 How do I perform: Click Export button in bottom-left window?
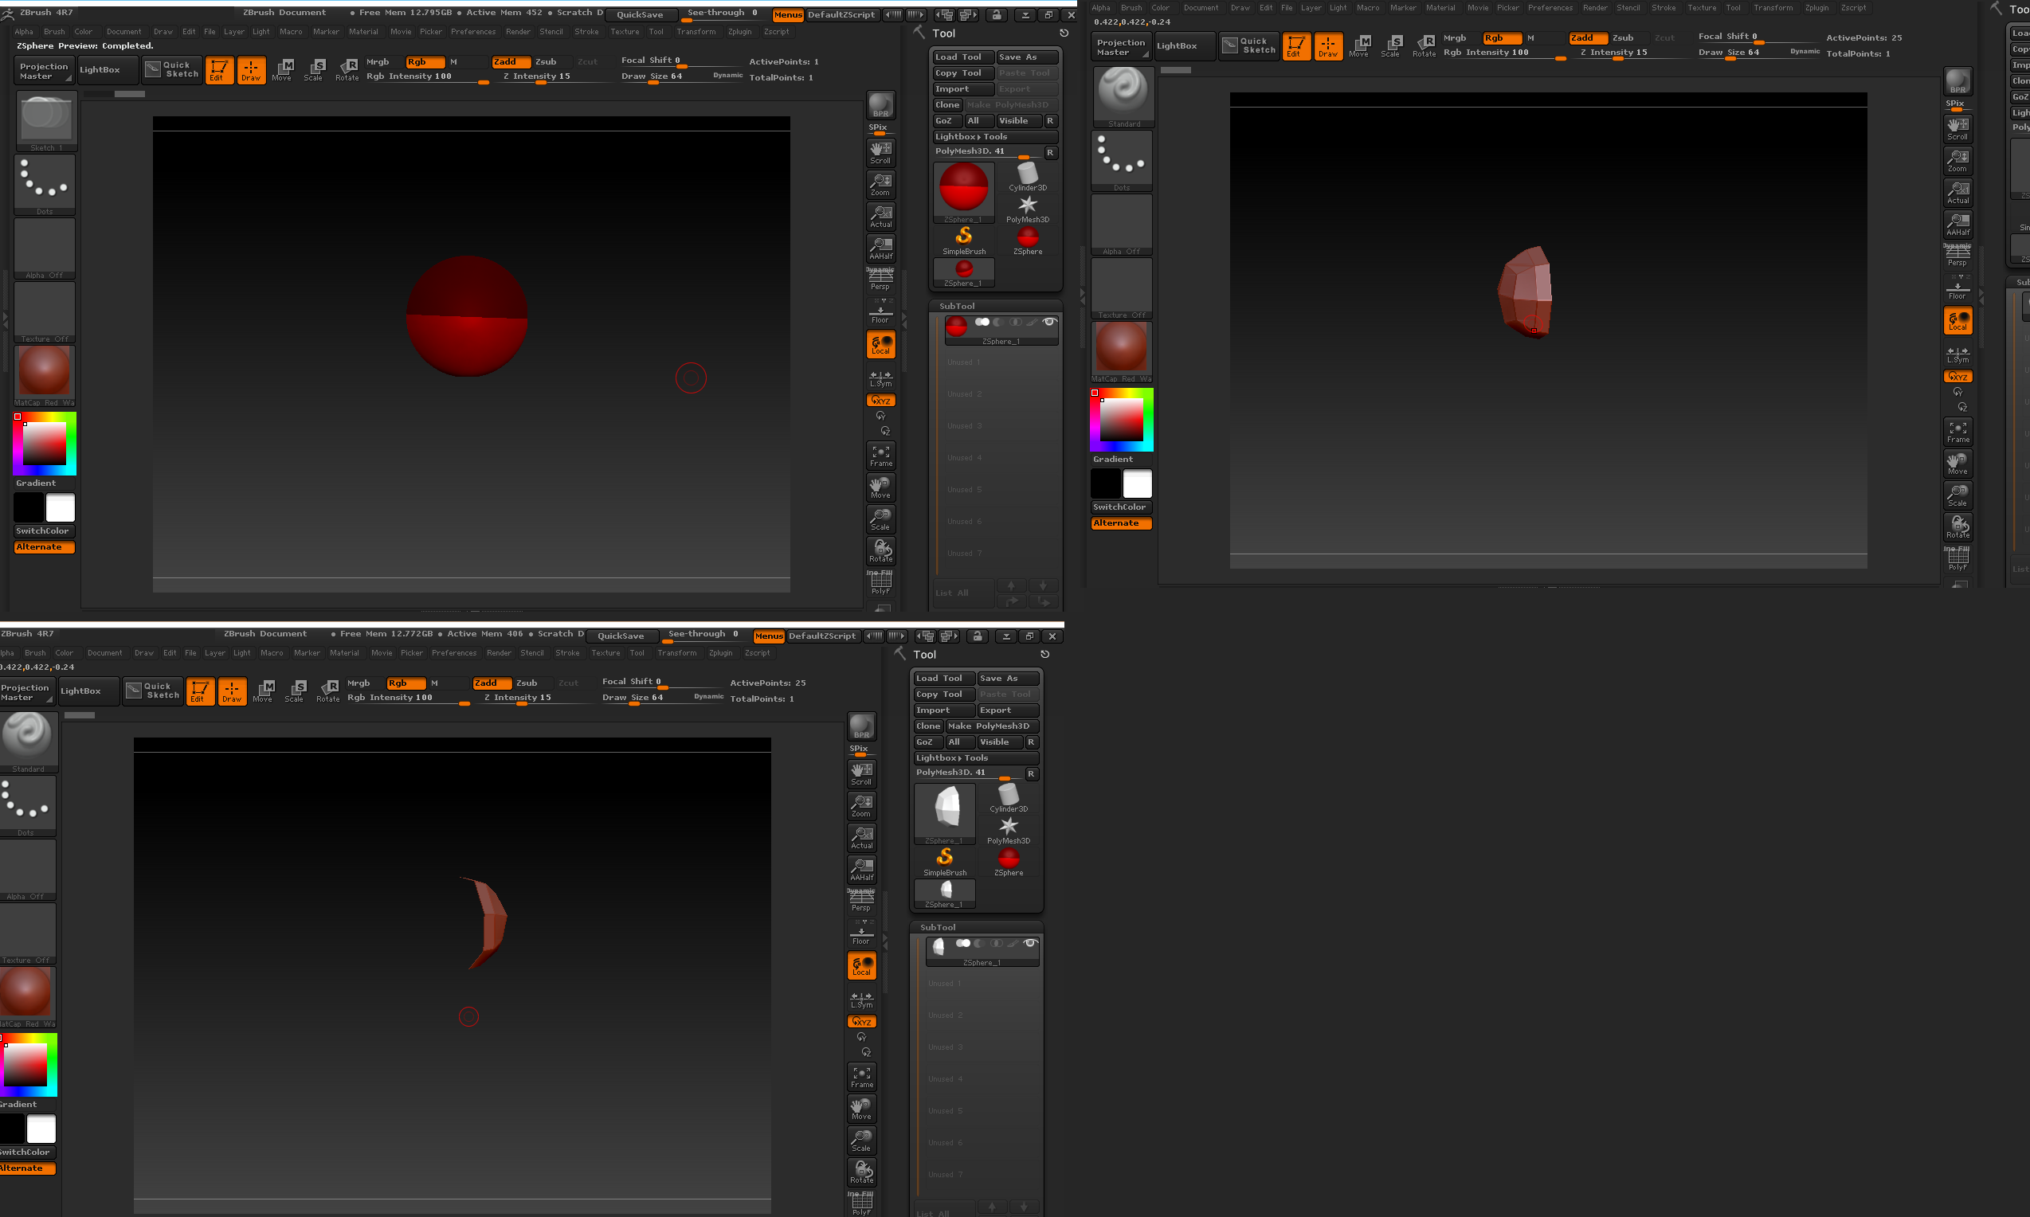click(x=1008, y=710)
